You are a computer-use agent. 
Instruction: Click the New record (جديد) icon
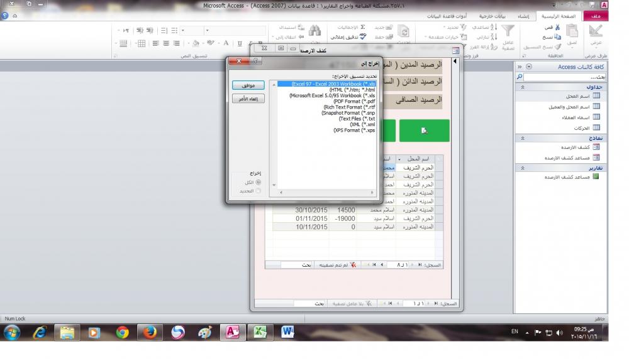(389, 27)
